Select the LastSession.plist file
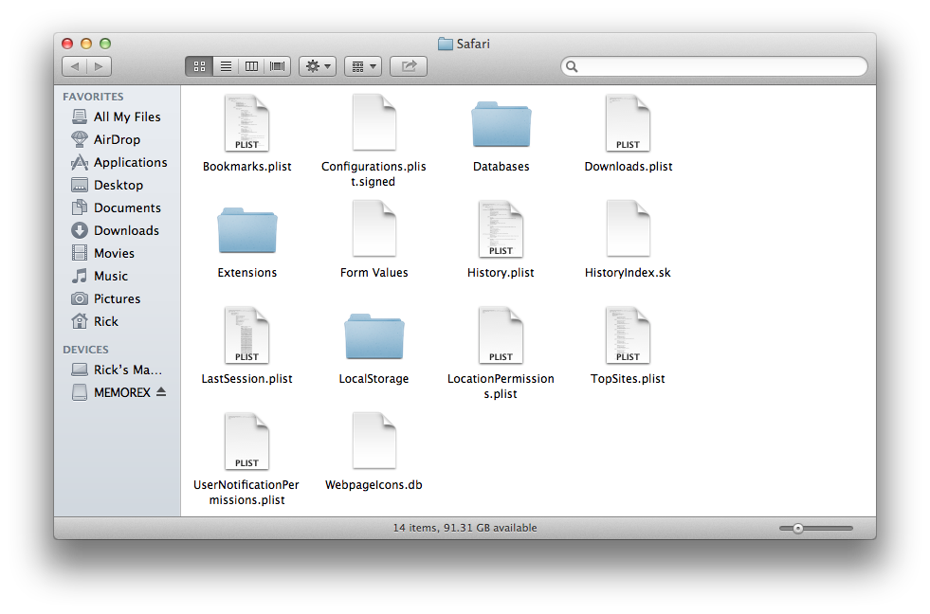The image size is (930, 614). (247, 346)
